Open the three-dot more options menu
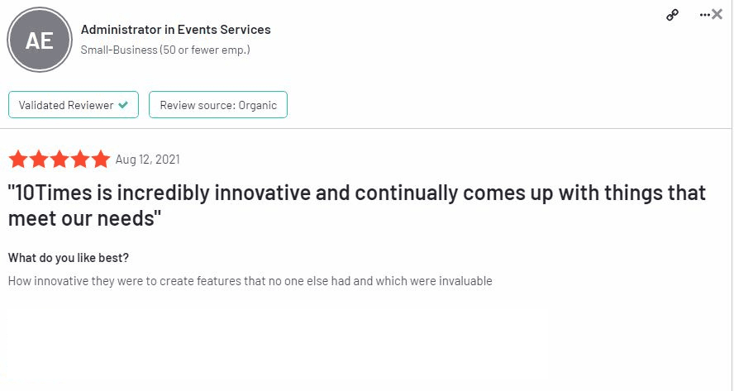734x391 pixels. pyautogui.click(x=704, y=16)
